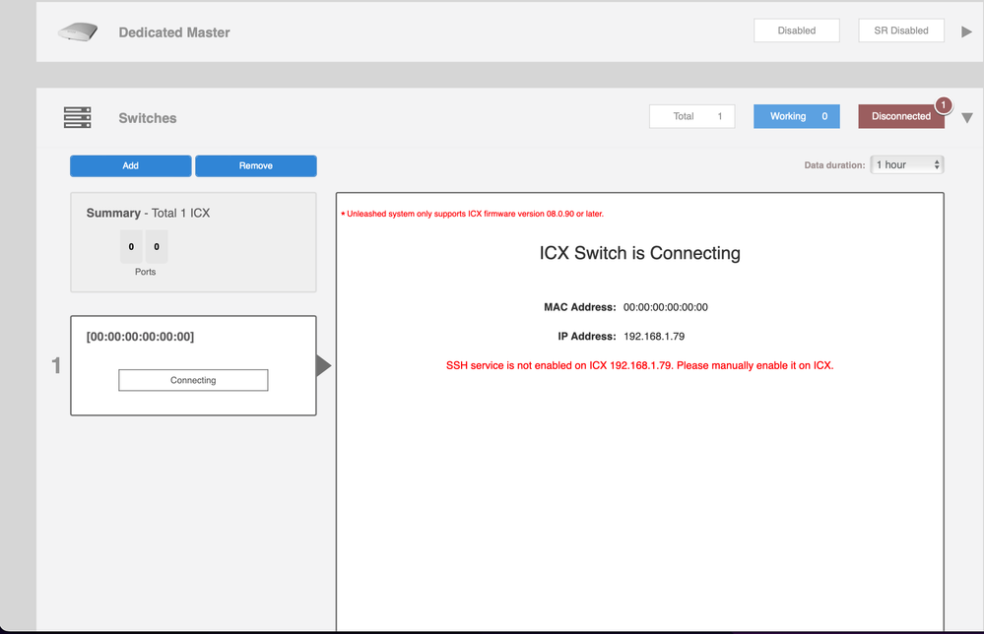This screenshot has width=984, height=634.
Task: Click the gray triangle pointer beside switch card
Action: coord(323,366)
